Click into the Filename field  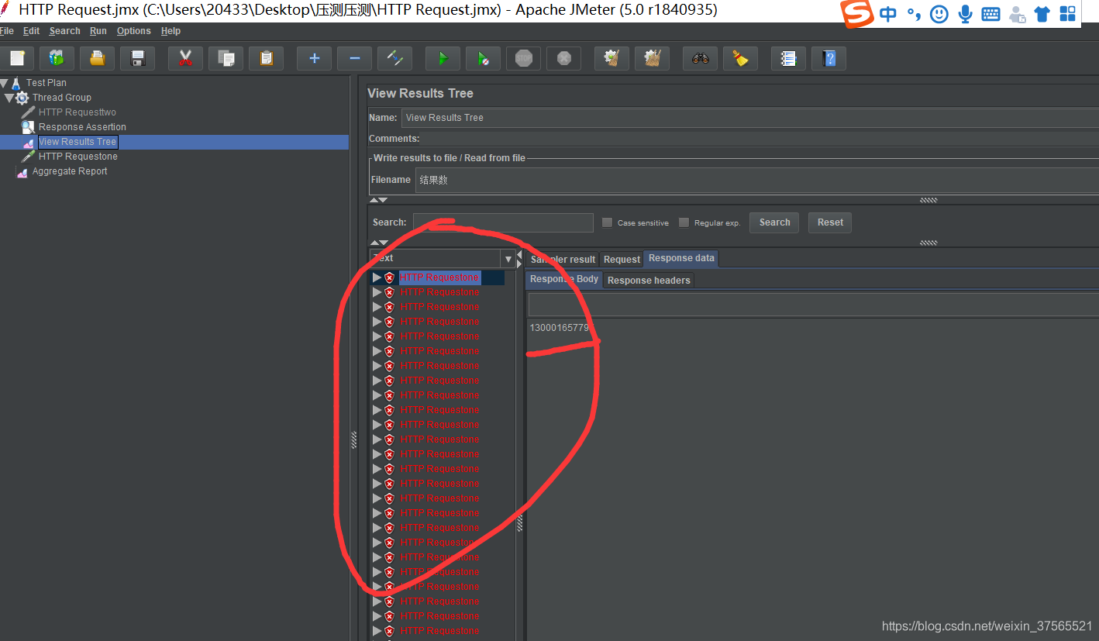click(757, 180)
